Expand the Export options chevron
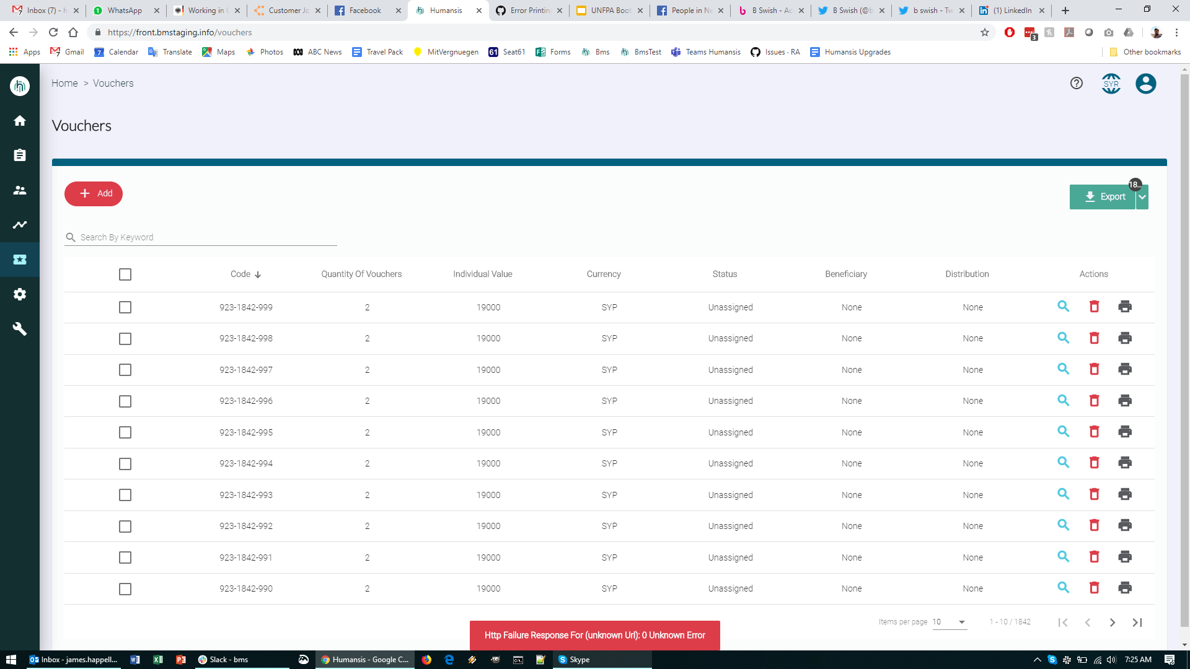 1144,196
